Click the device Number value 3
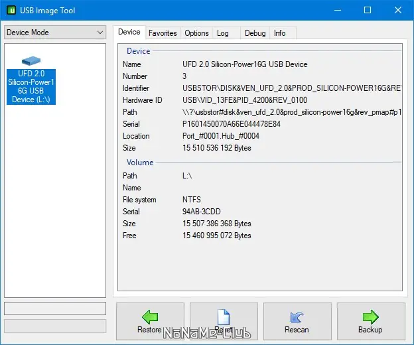The width and height of the screenshot is (414, 345). point(184,76)
